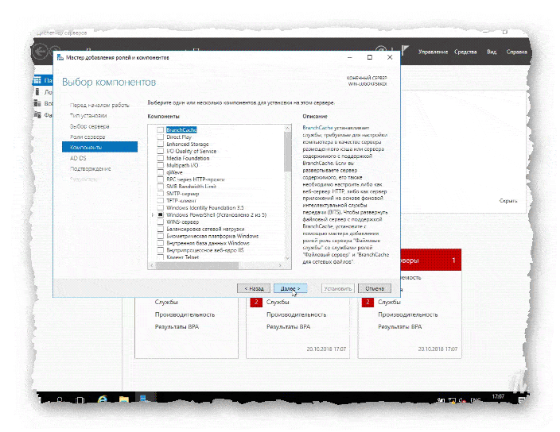The width and height of the screenshot is (560, 432).
Task: Open the Вид menu
Action: coord(492,52)
